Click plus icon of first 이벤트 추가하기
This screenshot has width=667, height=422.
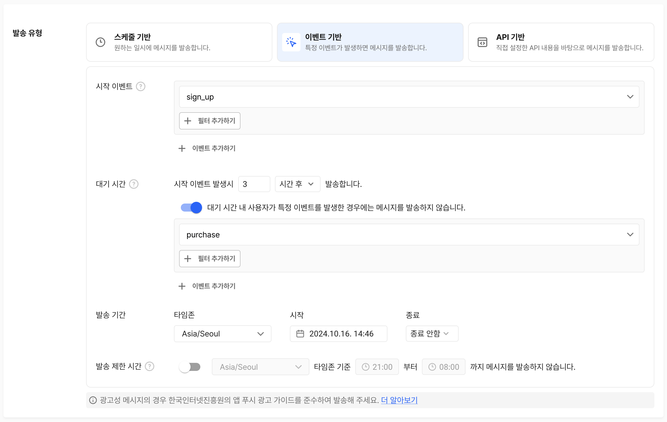182,148
